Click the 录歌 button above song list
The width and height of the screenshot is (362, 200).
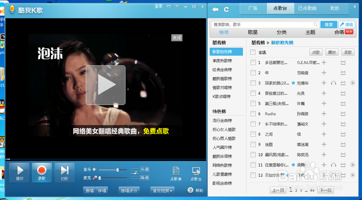348,52
